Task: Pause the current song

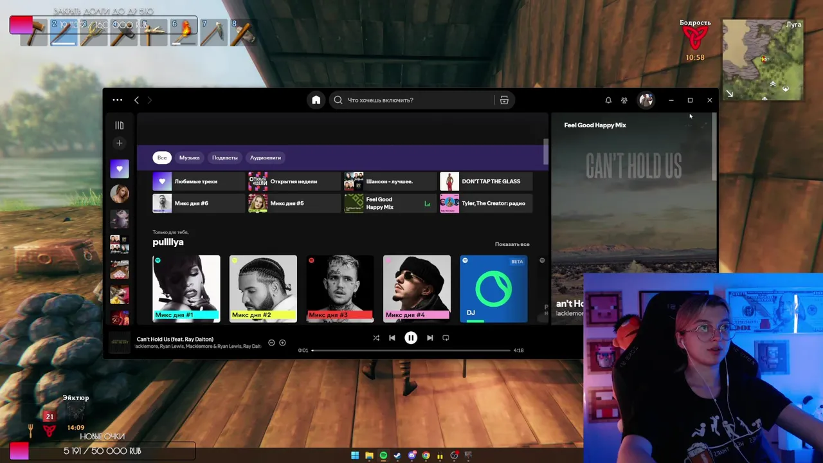Action: click(411, 338)
